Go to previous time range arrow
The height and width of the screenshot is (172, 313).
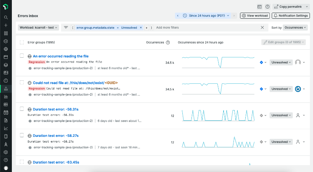pyautogui.click(x=178, y=16)
